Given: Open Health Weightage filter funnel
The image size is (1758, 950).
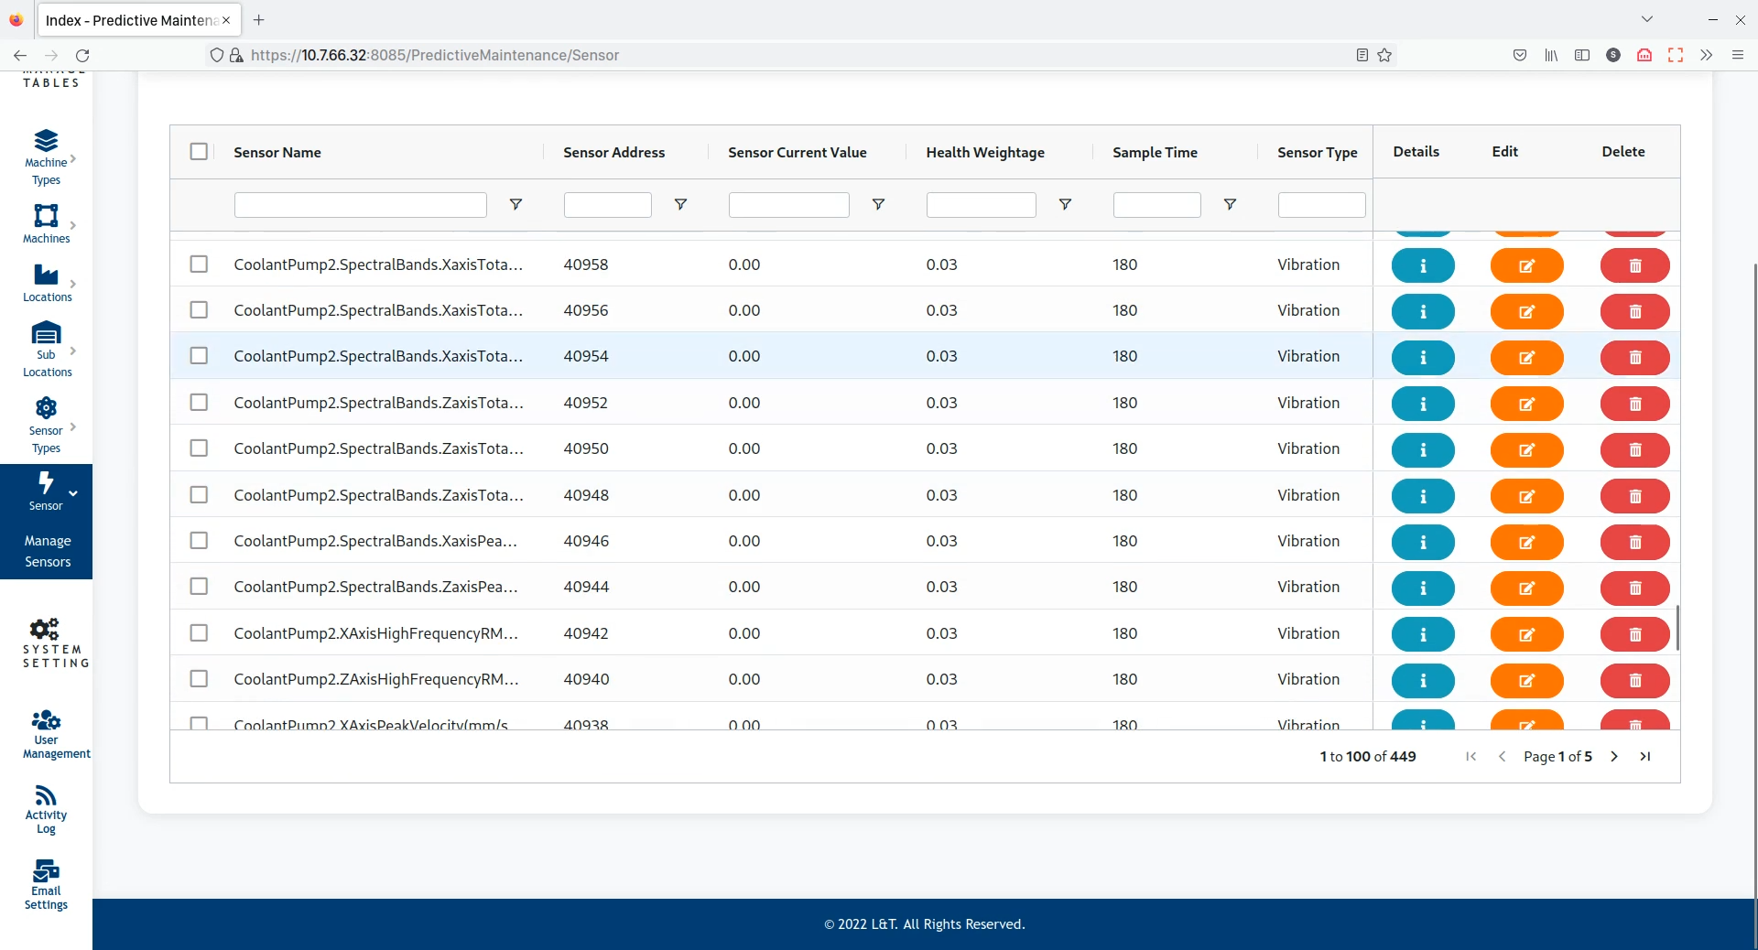Looking at the screenshot, I should point(1065,204).
